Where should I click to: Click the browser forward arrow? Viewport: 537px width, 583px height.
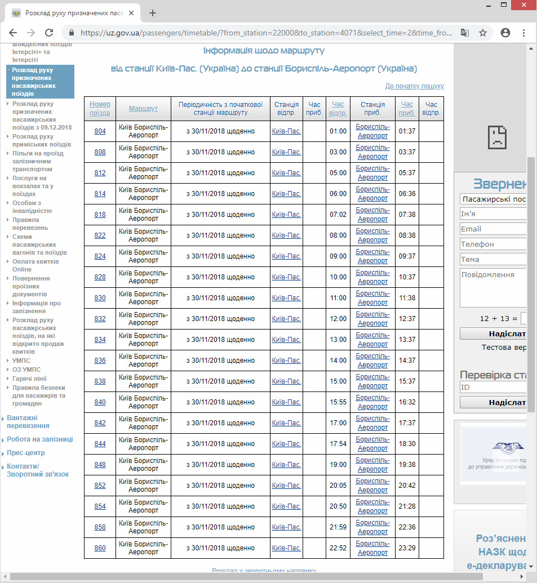click(x=31, y=33)
